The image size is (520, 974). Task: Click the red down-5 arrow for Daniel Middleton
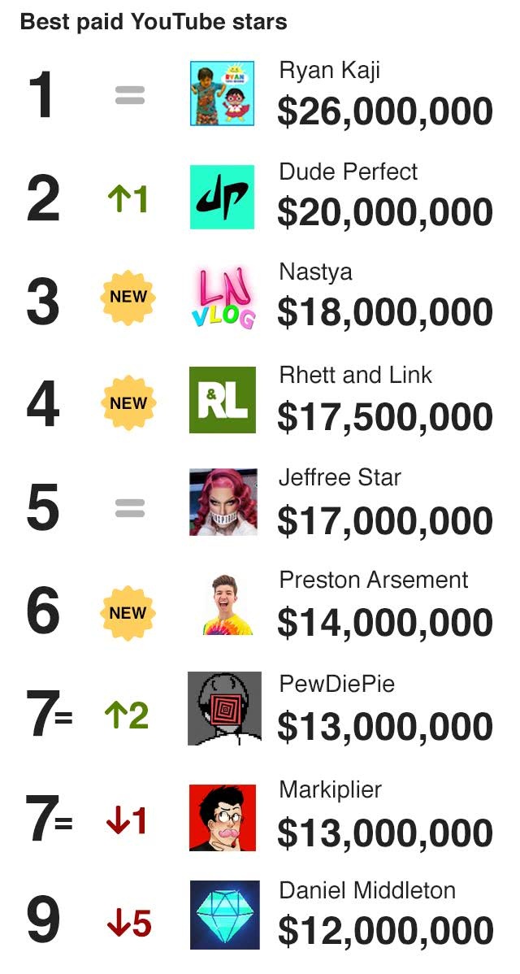[129, 924]
